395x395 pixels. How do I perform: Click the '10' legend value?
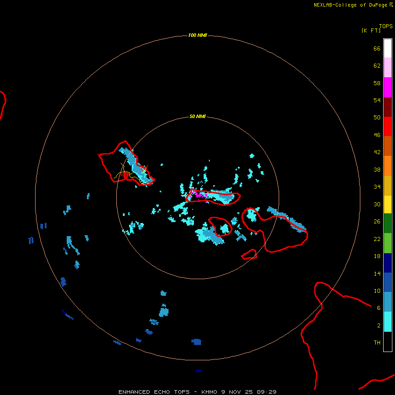(x=377, y=291)
